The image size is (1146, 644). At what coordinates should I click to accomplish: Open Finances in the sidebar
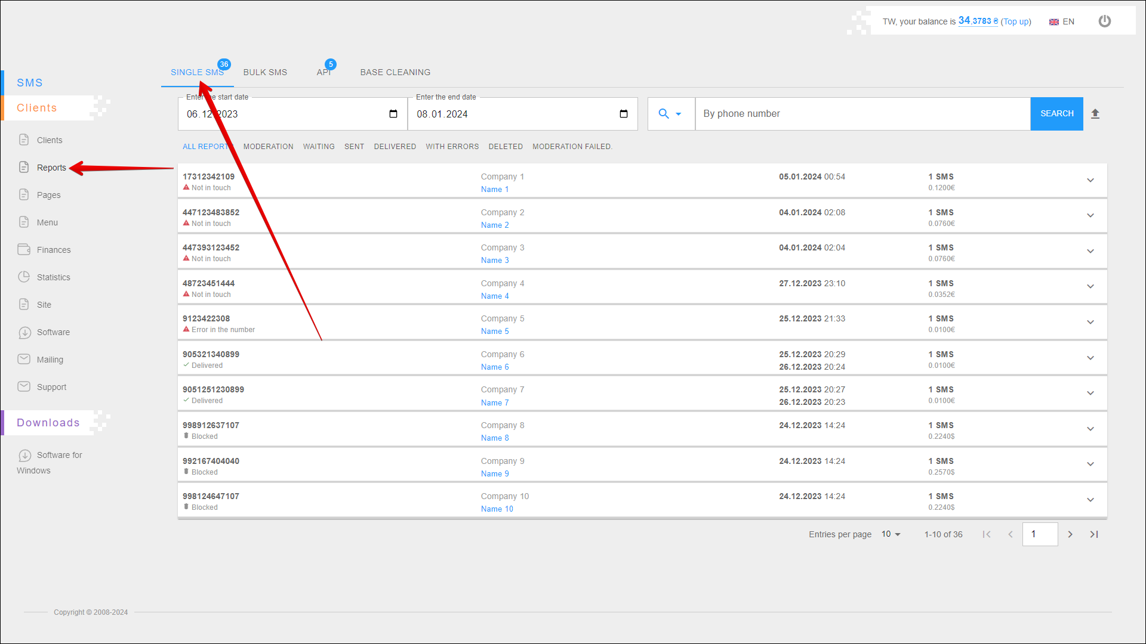(x=53, y=250)
